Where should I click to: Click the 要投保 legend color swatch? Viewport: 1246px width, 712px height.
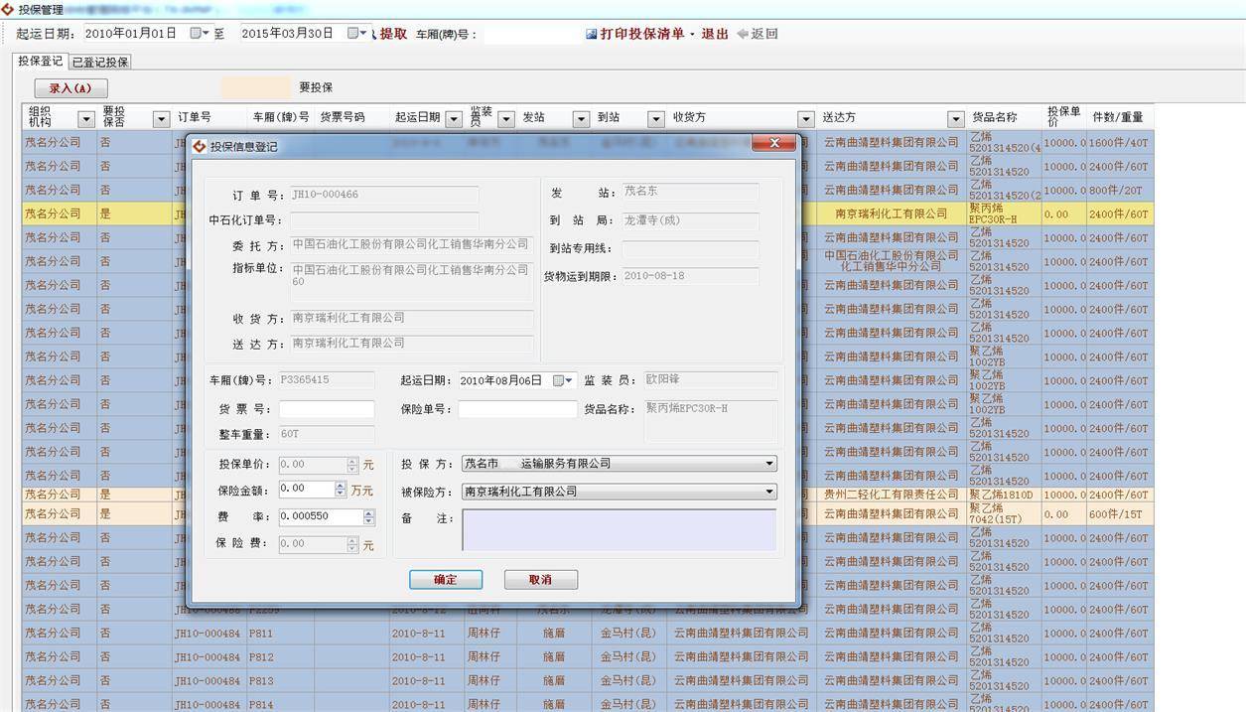pos(255,87)
